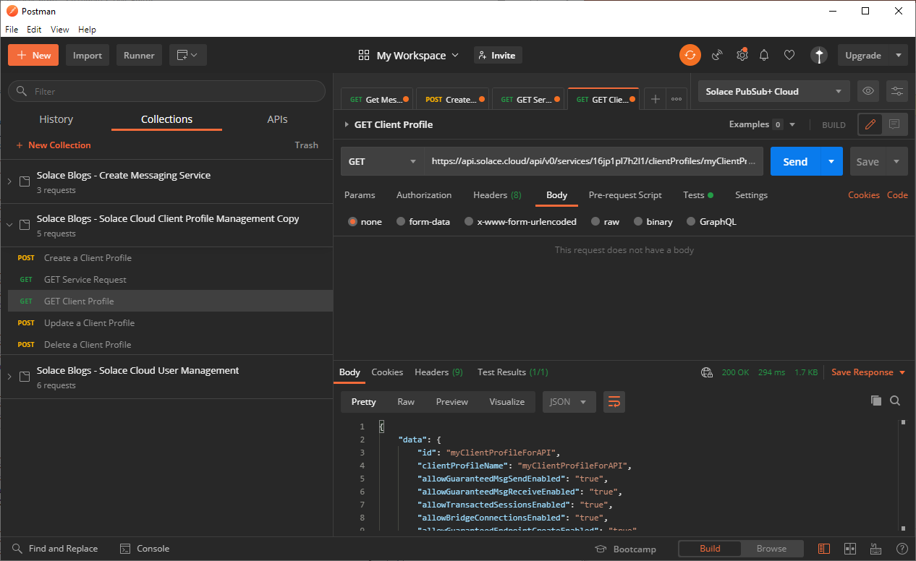
Task: Select the form-data body option
Action: coord(401,222)
